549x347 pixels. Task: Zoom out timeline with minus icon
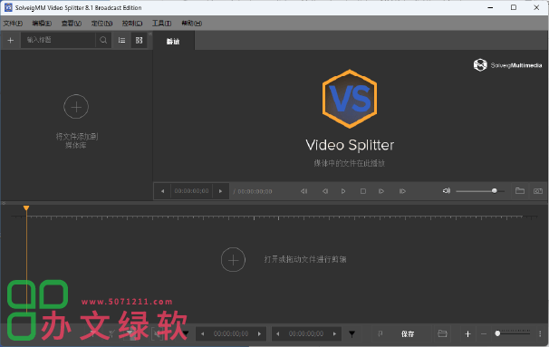pos(484,334)
